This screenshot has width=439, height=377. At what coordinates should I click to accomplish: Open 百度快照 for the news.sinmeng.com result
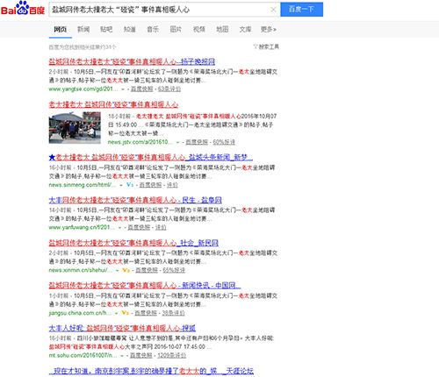click(150, 185)
